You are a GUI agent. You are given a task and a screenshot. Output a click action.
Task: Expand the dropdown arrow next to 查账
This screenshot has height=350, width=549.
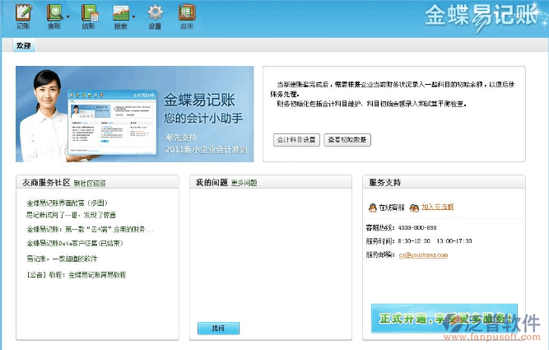point(68,16)
